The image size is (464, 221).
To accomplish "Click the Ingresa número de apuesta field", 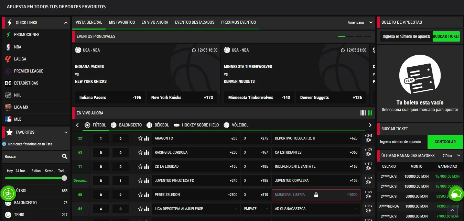I will [402, 142].
